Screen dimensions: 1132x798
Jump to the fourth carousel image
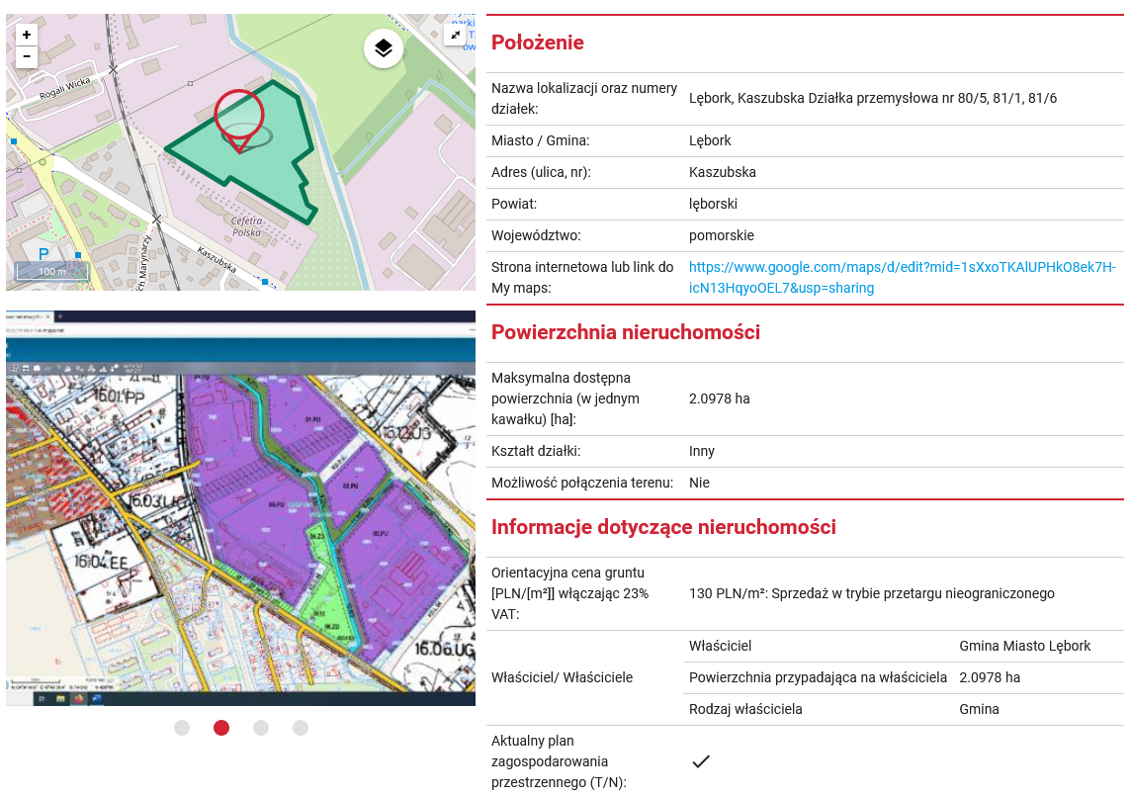301,728
